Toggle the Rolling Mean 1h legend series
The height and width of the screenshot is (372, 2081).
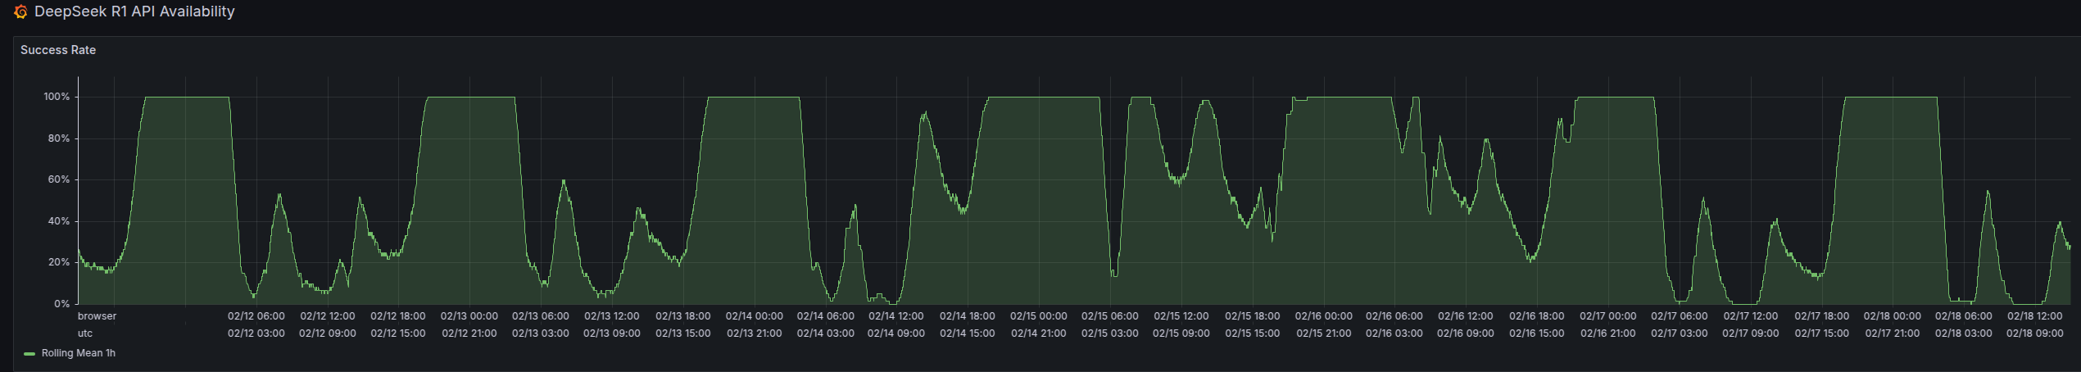point(79,353)
